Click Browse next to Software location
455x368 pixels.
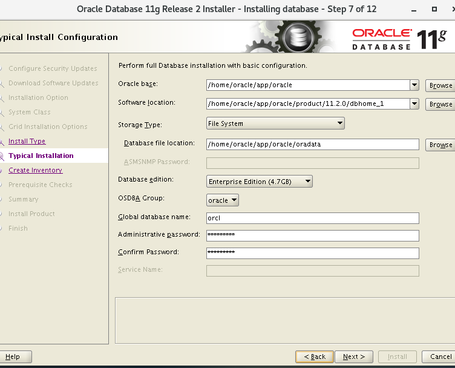[x=440, y=104]
